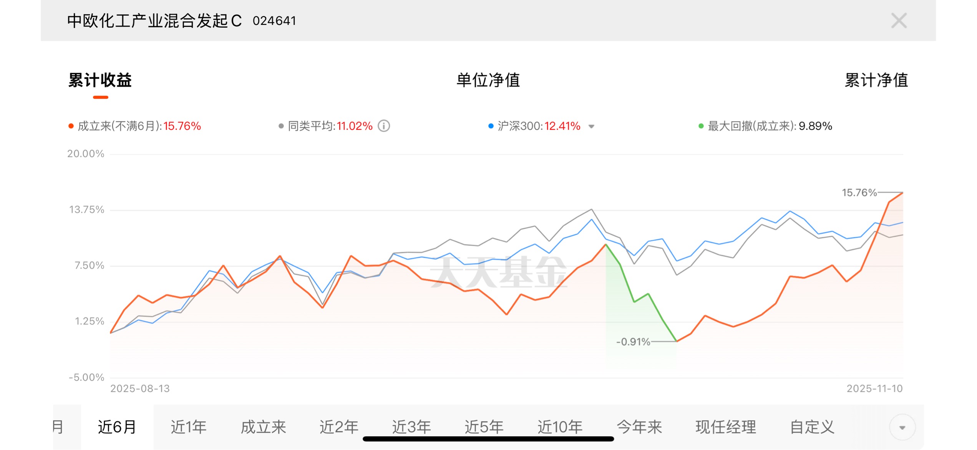Select the 累计收益 tab

[100, 80]
